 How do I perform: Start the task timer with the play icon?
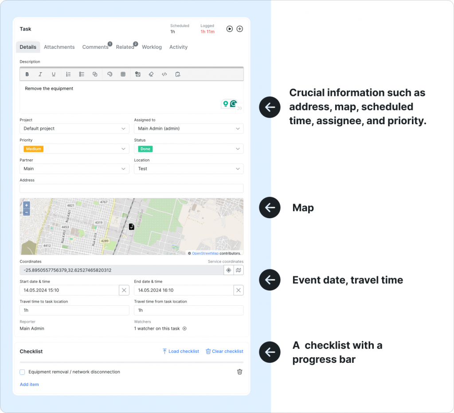[229, 29]
